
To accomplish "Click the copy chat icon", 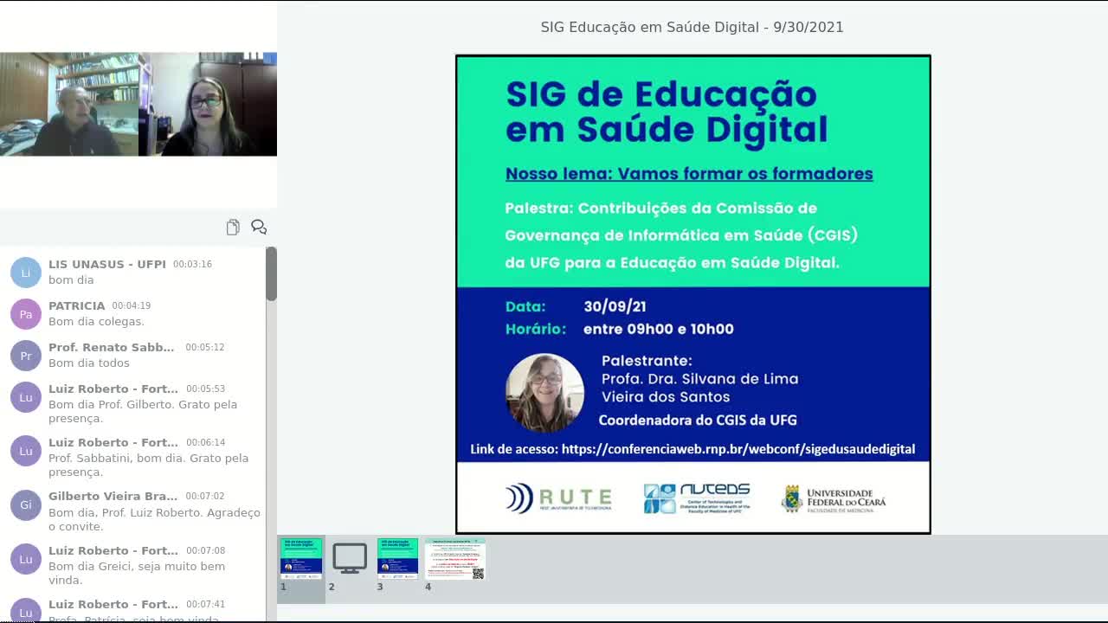I will point(233,227).
